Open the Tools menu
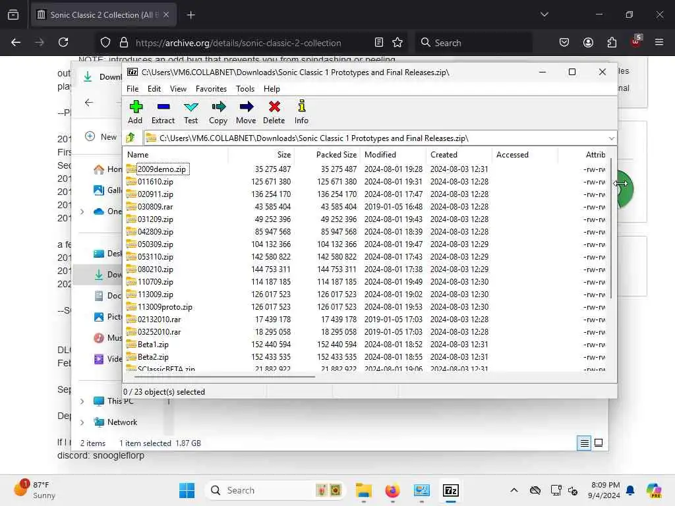 coord(245,89)
